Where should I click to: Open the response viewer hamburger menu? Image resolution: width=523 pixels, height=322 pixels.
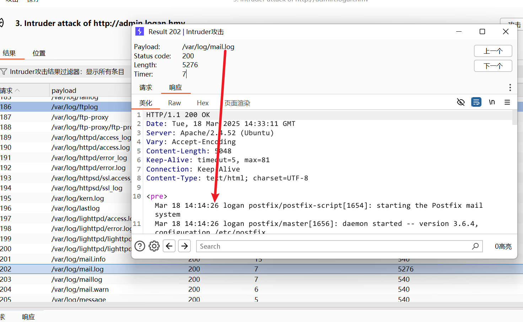(x=507, y=102)
